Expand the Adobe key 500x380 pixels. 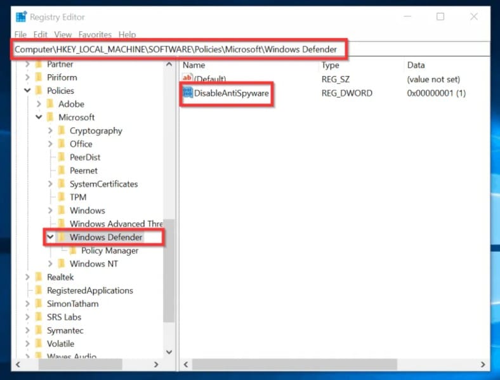click(x=39, y=104)
